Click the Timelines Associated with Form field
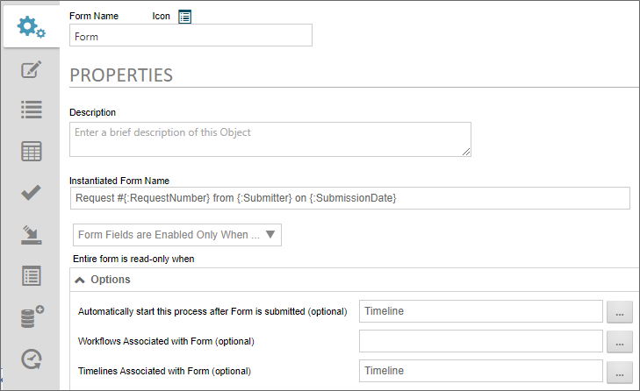640x391 pixels. tap(480, 372)
